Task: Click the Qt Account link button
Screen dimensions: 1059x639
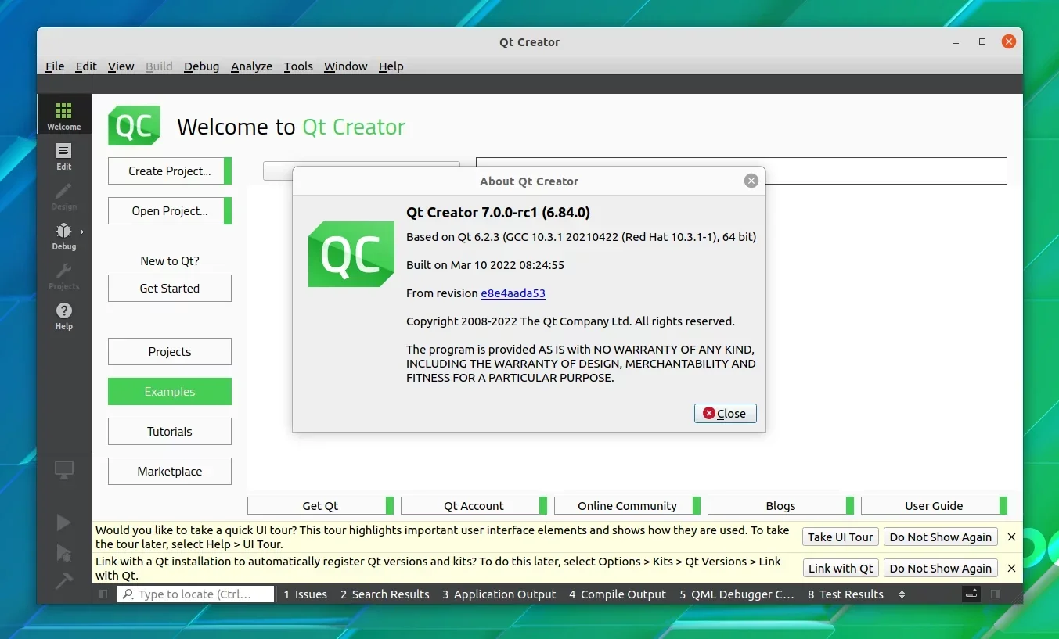Action: pos(474,506)
